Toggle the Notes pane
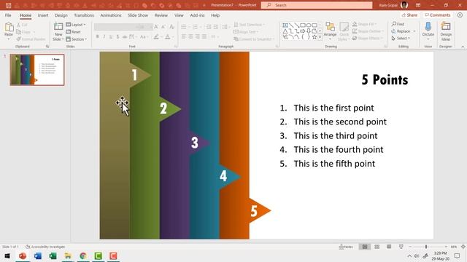 (346, 247)
